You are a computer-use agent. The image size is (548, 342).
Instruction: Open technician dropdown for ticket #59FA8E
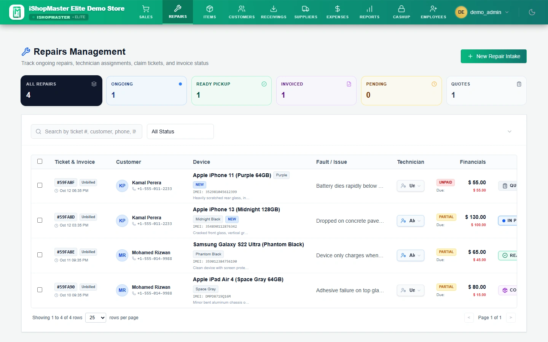pyautogui.click(x=411, y=255)
